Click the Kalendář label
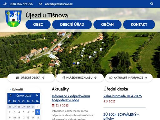The width and height of the screenshot is (160, 120). [17, 90]
